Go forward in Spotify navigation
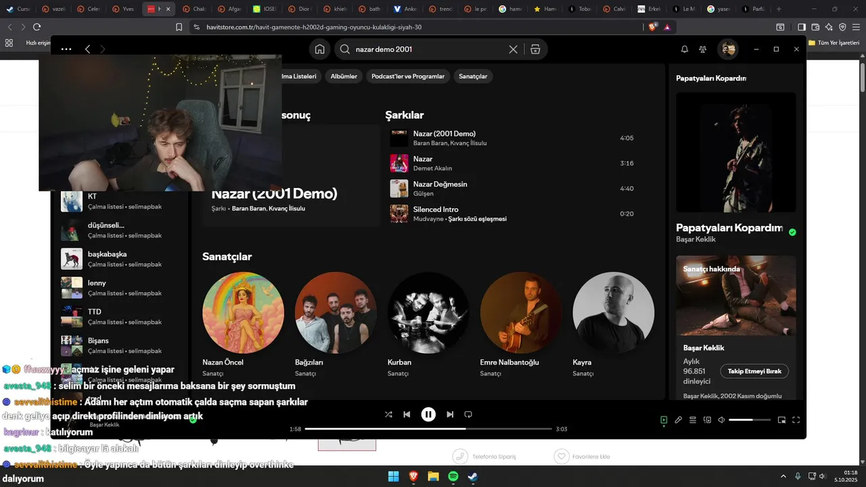Screen dimensions: 866x487 click(x=103, y=49)
